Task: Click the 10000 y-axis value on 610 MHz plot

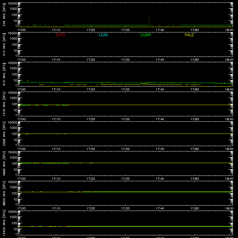Action: (x=12, y=63)
